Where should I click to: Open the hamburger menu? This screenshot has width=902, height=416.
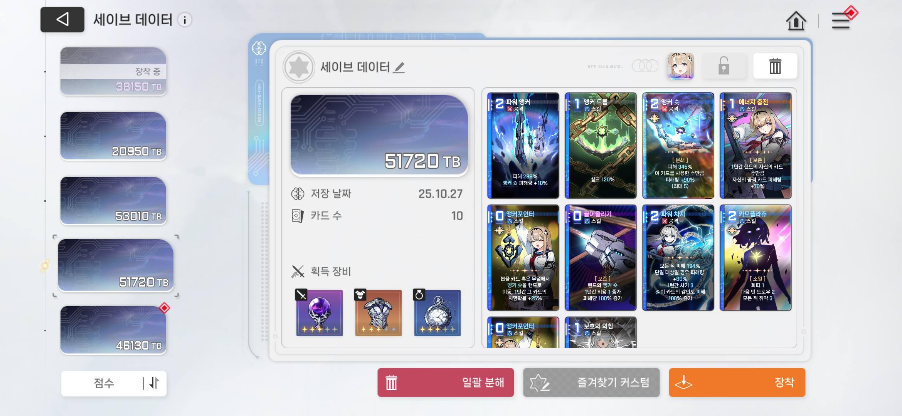[x=841, y=20]
